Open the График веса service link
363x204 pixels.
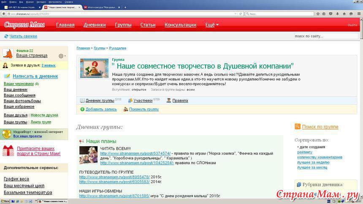point(16,179)
